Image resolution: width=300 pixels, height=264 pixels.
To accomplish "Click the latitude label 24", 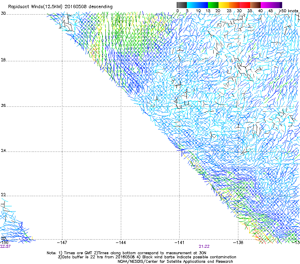I will tap(3, 151).
